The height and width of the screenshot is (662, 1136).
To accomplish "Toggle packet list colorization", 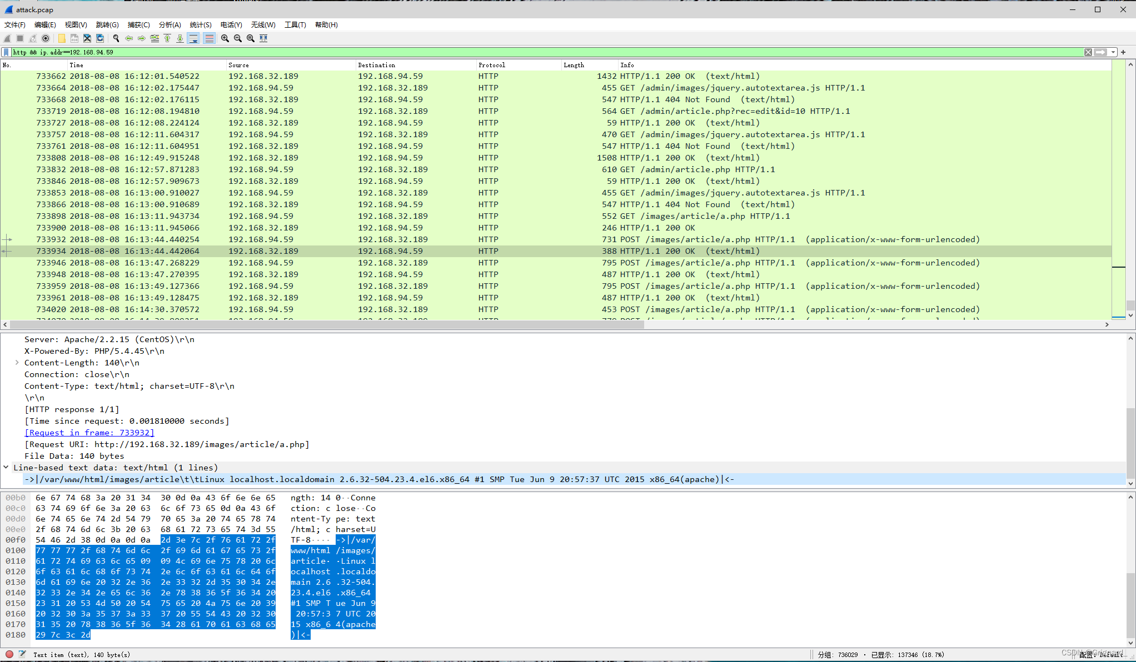I will [x=209, y=38].
